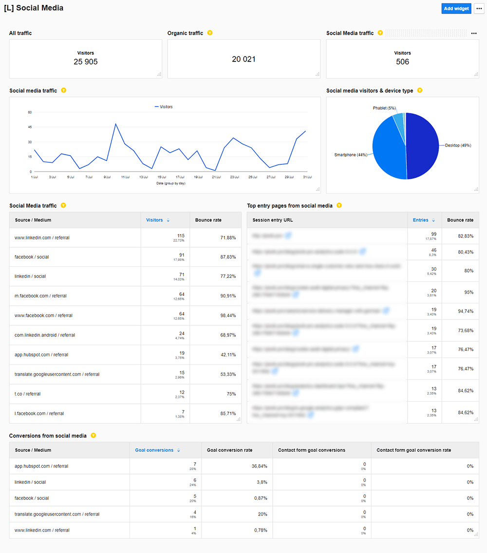Click filter icon on Top entry pages widget
Image resolution: width=487 pixels, height=553 pixels.
pos(339,206)
